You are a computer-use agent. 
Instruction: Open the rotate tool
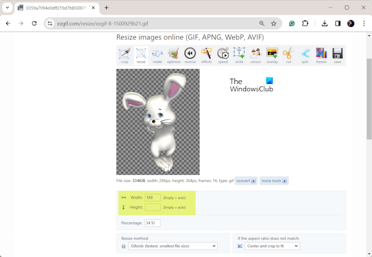point(157,55)
